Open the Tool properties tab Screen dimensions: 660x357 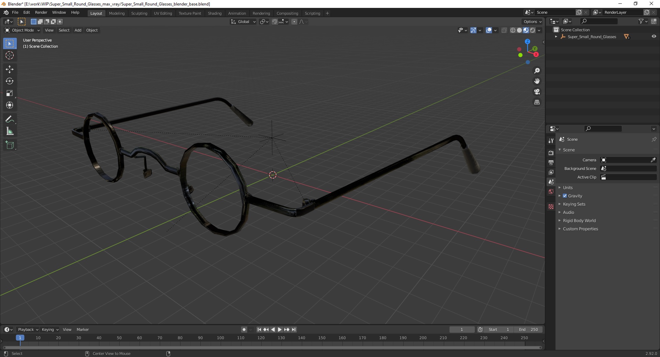point(551,141)
